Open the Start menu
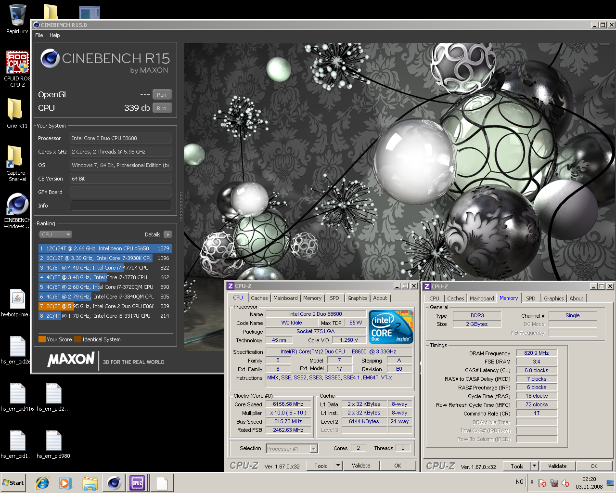 (13, 483)
